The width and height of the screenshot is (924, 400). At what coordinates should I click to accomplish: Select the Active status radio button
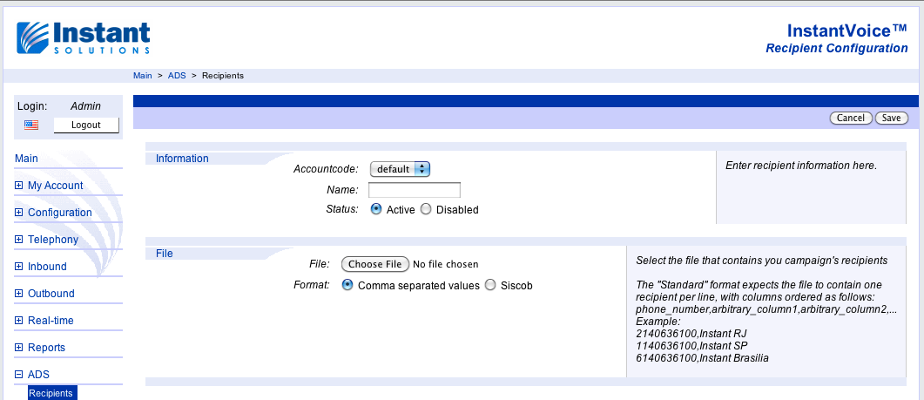(x=376, y=209)
